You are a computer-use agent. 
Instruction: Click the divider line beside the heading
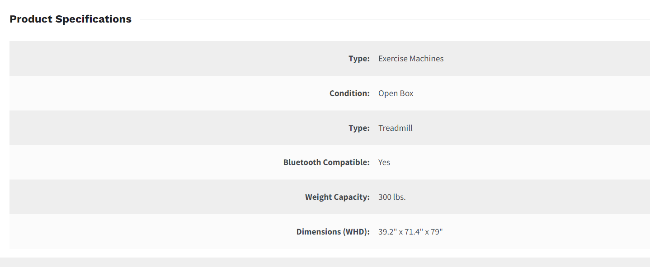(393, 19)
